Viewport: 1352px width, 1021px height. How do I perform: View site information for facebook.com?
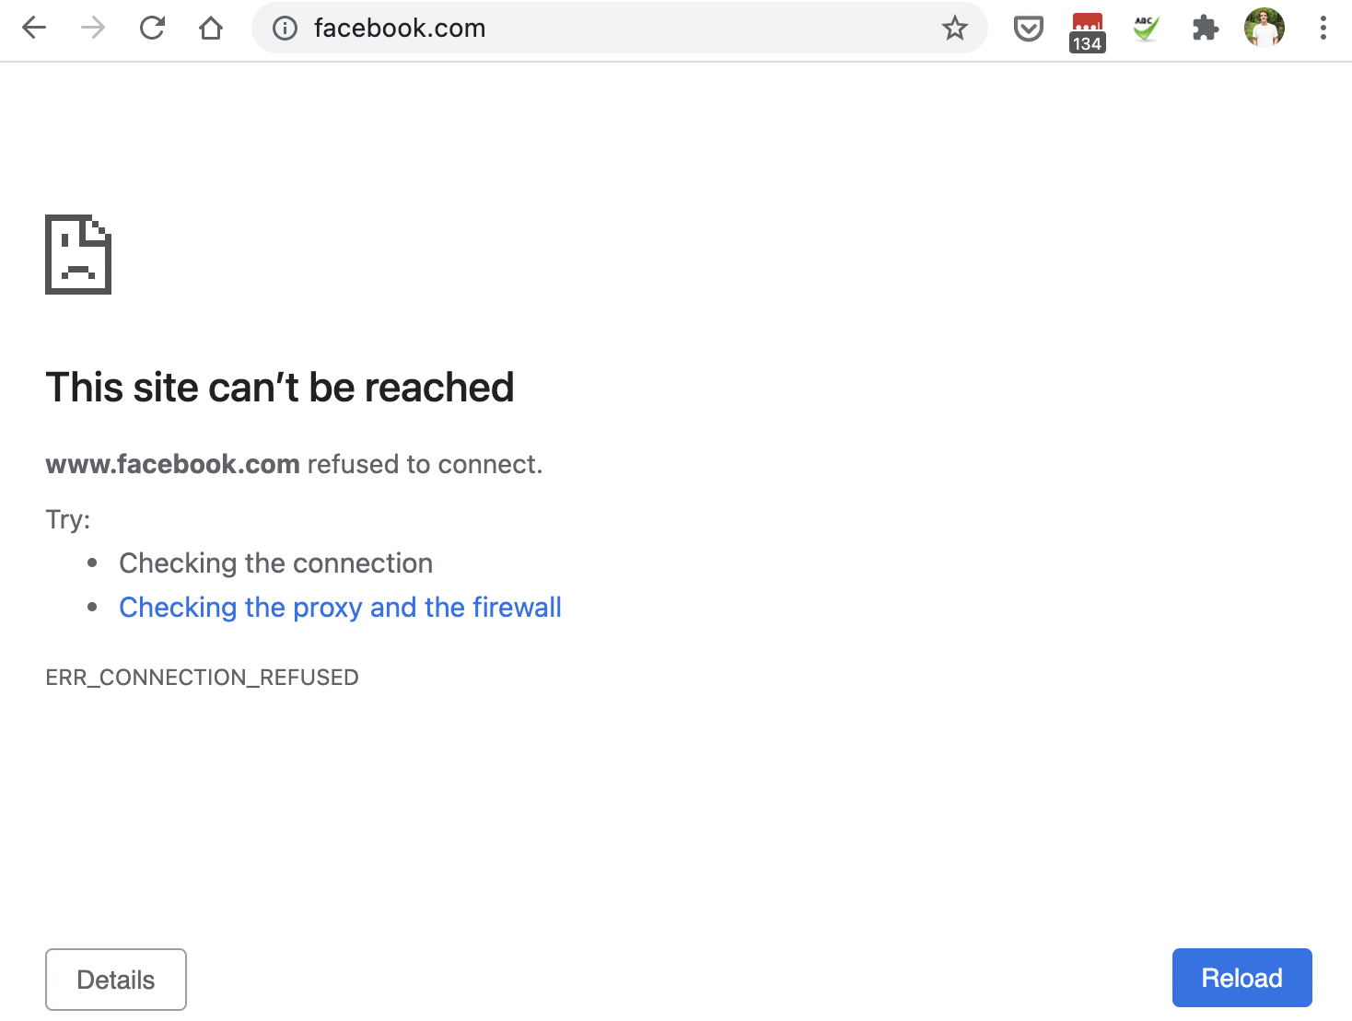click(x=286, y=29)
